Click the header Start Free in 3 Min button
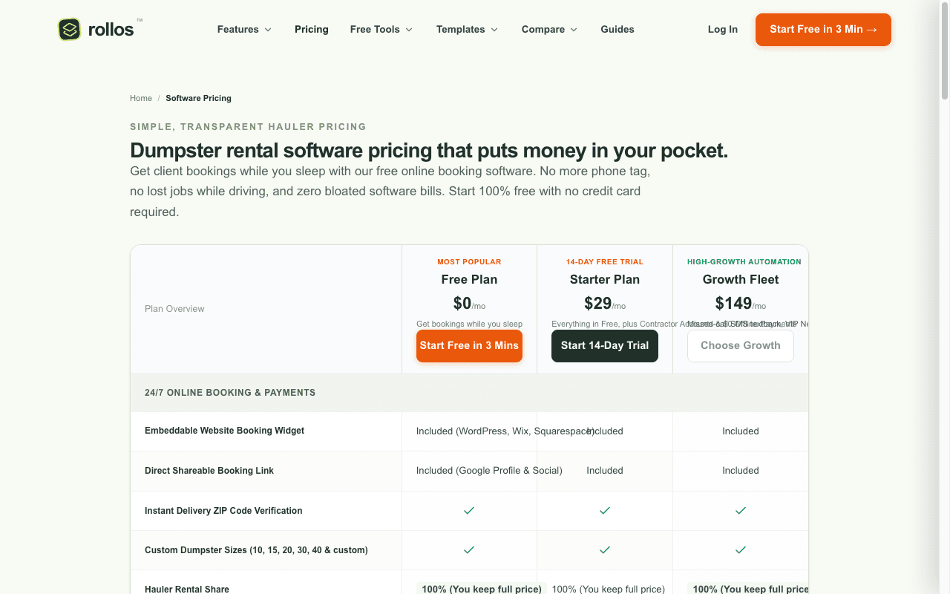This screenshot has width=950, height=594. [x=823, y=30]
